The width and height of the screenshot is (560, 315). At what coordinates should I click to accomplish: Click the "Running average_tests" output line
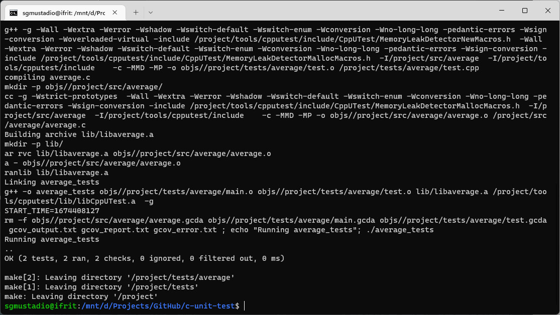coord(52,239)
